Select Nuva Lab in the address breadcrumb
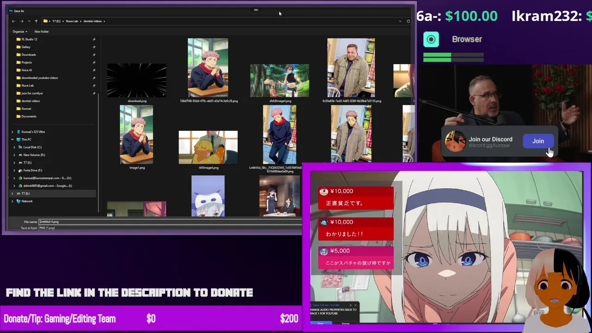 click(72, 21)
